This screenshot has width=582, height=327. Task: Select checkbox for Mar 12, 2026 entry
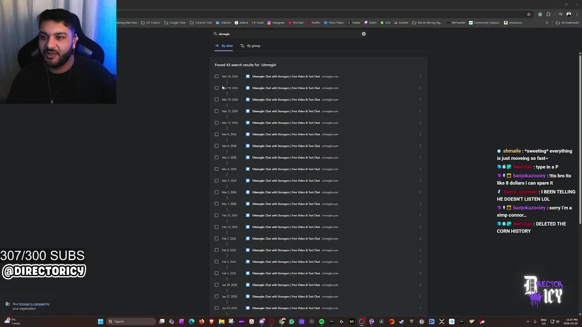tap(216, 123)
